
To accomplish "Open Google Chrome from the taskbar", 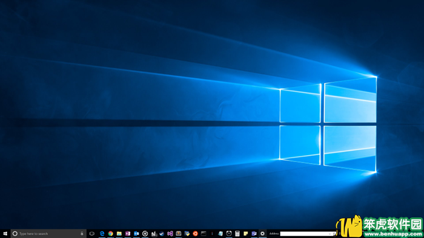I will (x=111, y=234).
